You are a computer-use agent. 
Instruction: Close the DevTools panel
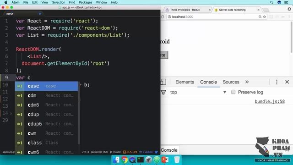(x=287, y=82)
